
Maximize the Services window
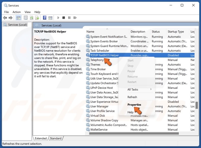pyautogui.click(x=182, y=5)
